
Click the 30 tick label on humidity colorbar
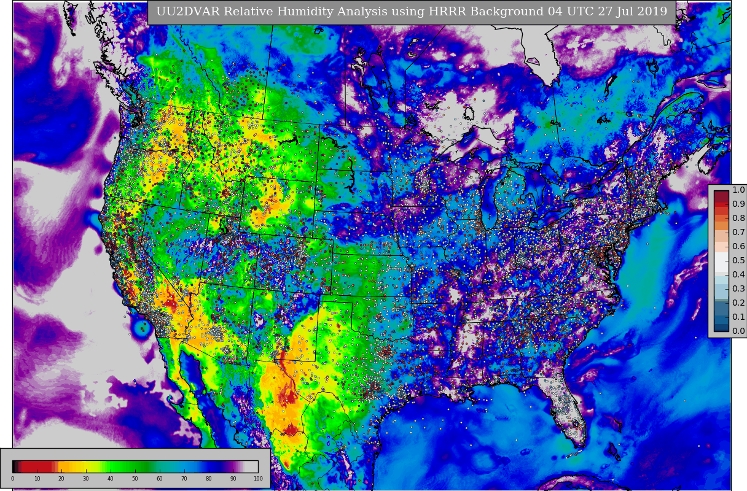[86, 479]
